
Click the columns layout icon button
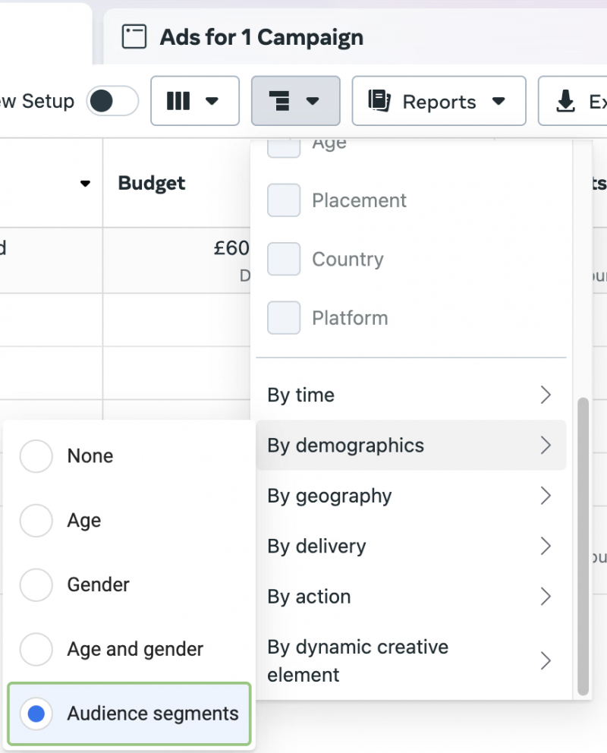pos(178,101)
